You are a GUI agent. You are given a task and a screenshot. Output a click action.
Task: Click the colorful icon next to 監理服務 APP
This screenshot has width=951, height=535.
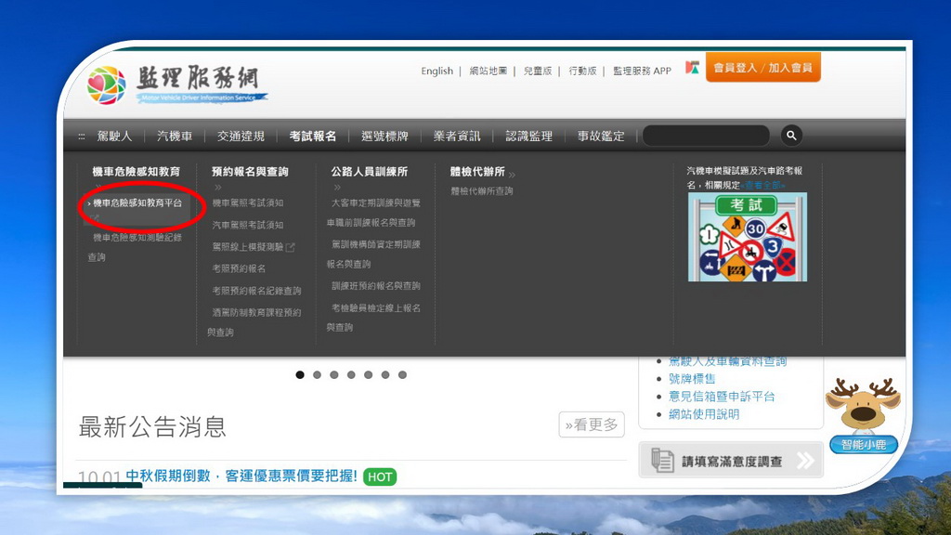click(x=691, y=68)
